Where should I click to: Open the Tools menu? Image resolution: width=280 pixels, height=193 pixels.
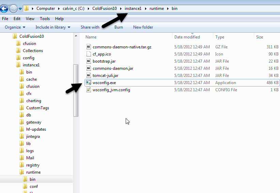(x=45, y=19)
